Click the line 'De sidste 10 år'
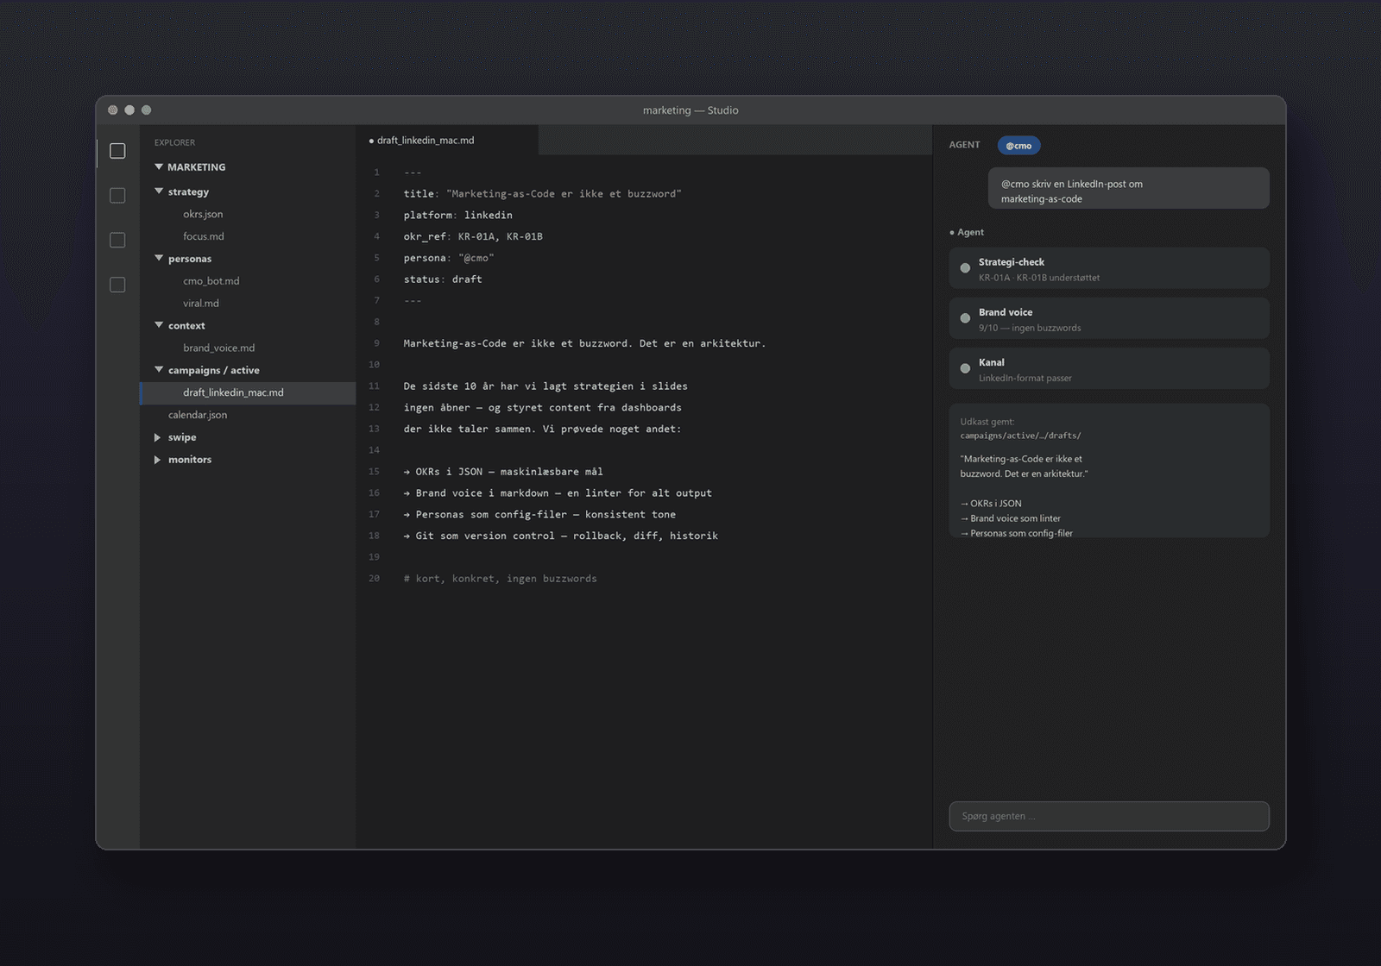 [545, 386]
